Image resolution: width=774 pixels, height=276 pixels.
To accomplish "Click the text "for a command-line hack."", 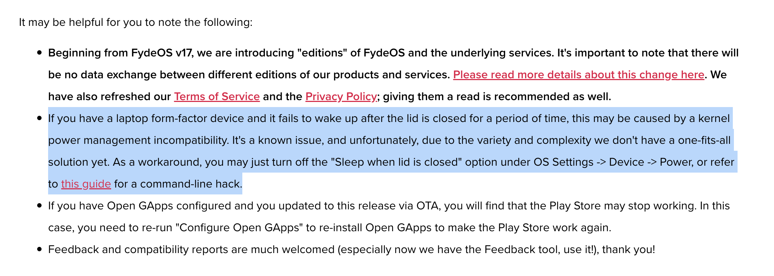I will [x=178, y=184].
